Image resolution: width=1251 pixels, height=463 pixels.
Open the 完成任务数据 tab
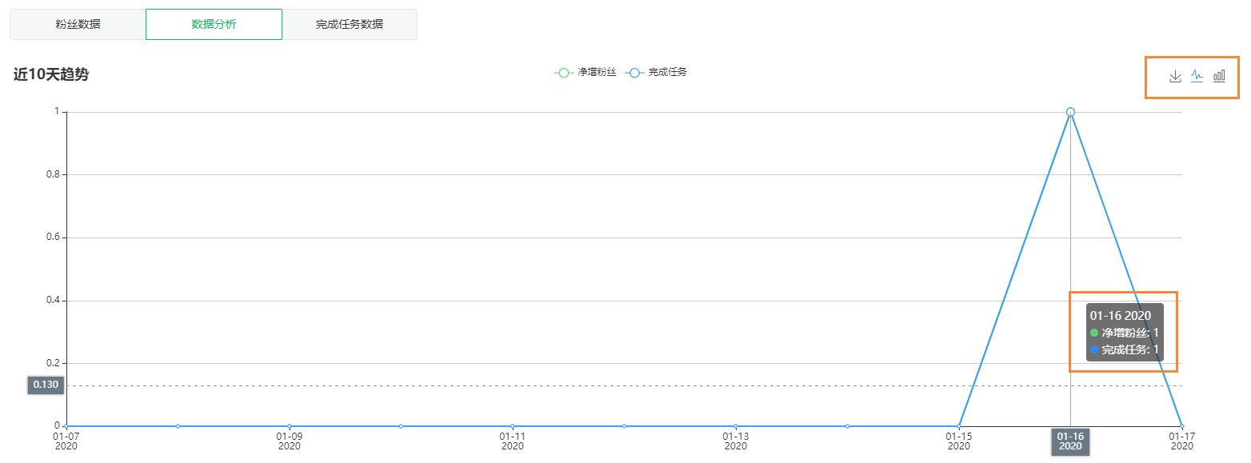[x=350, y=24]
